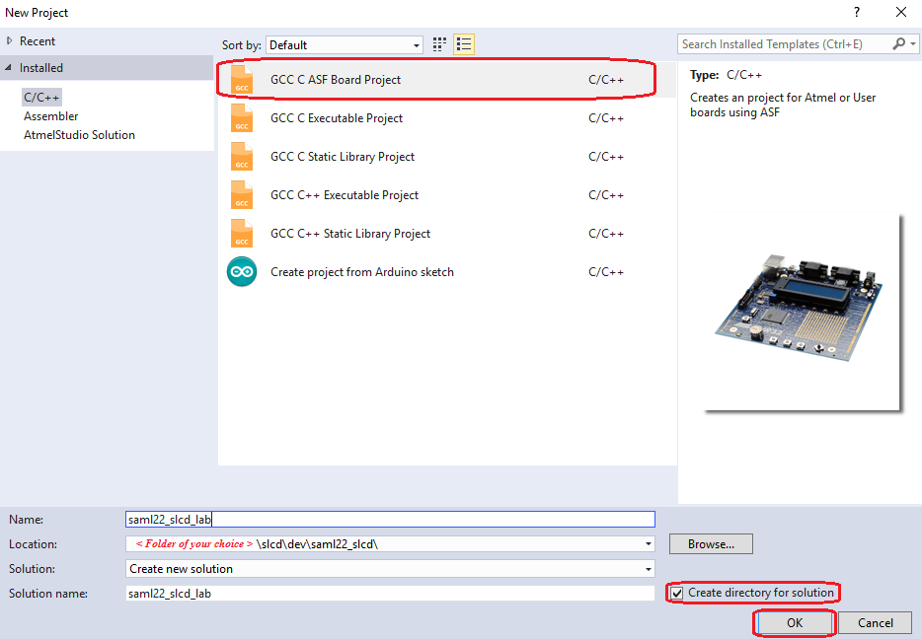
Task: Expand the Recent tree node
Action: [10, 41]
